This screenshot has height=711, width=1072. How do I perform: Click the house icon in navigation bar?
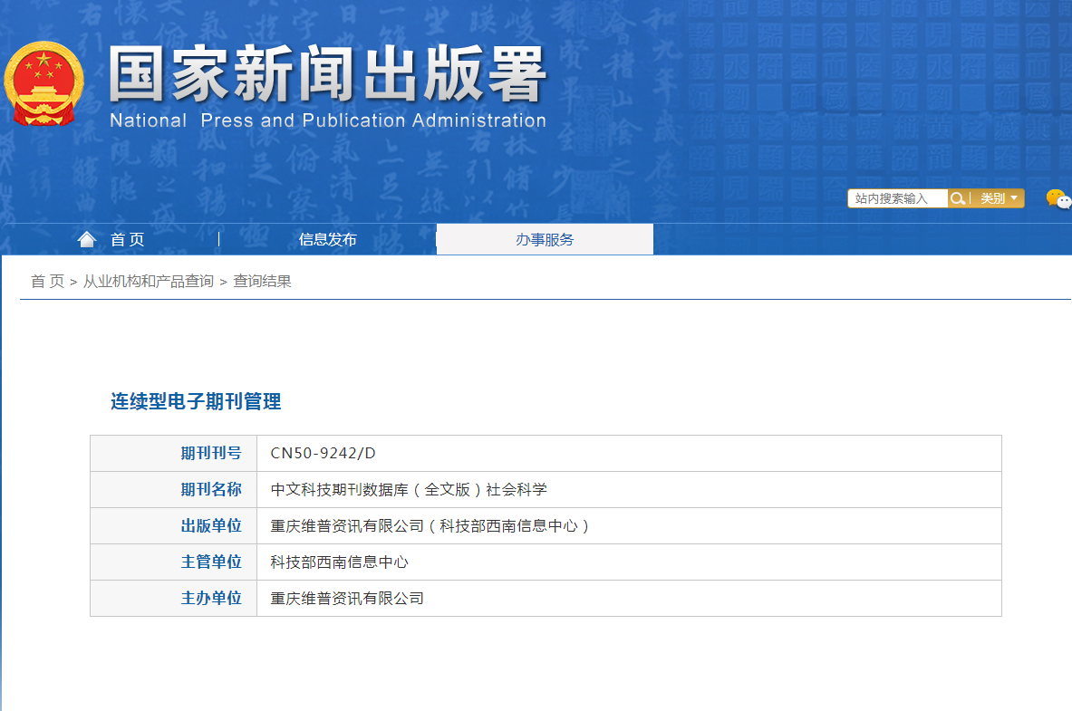pos(87,239)
